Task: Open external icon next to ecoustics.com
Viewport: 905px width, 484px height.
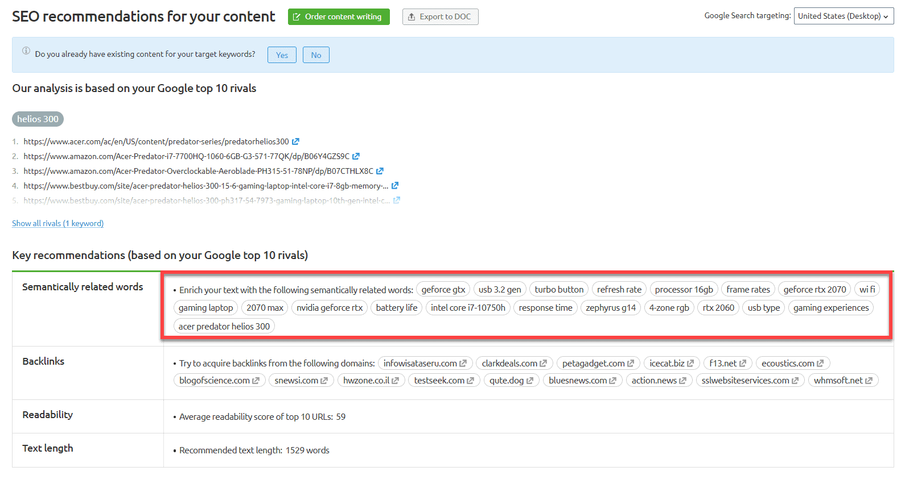Action: pos(820,364)
